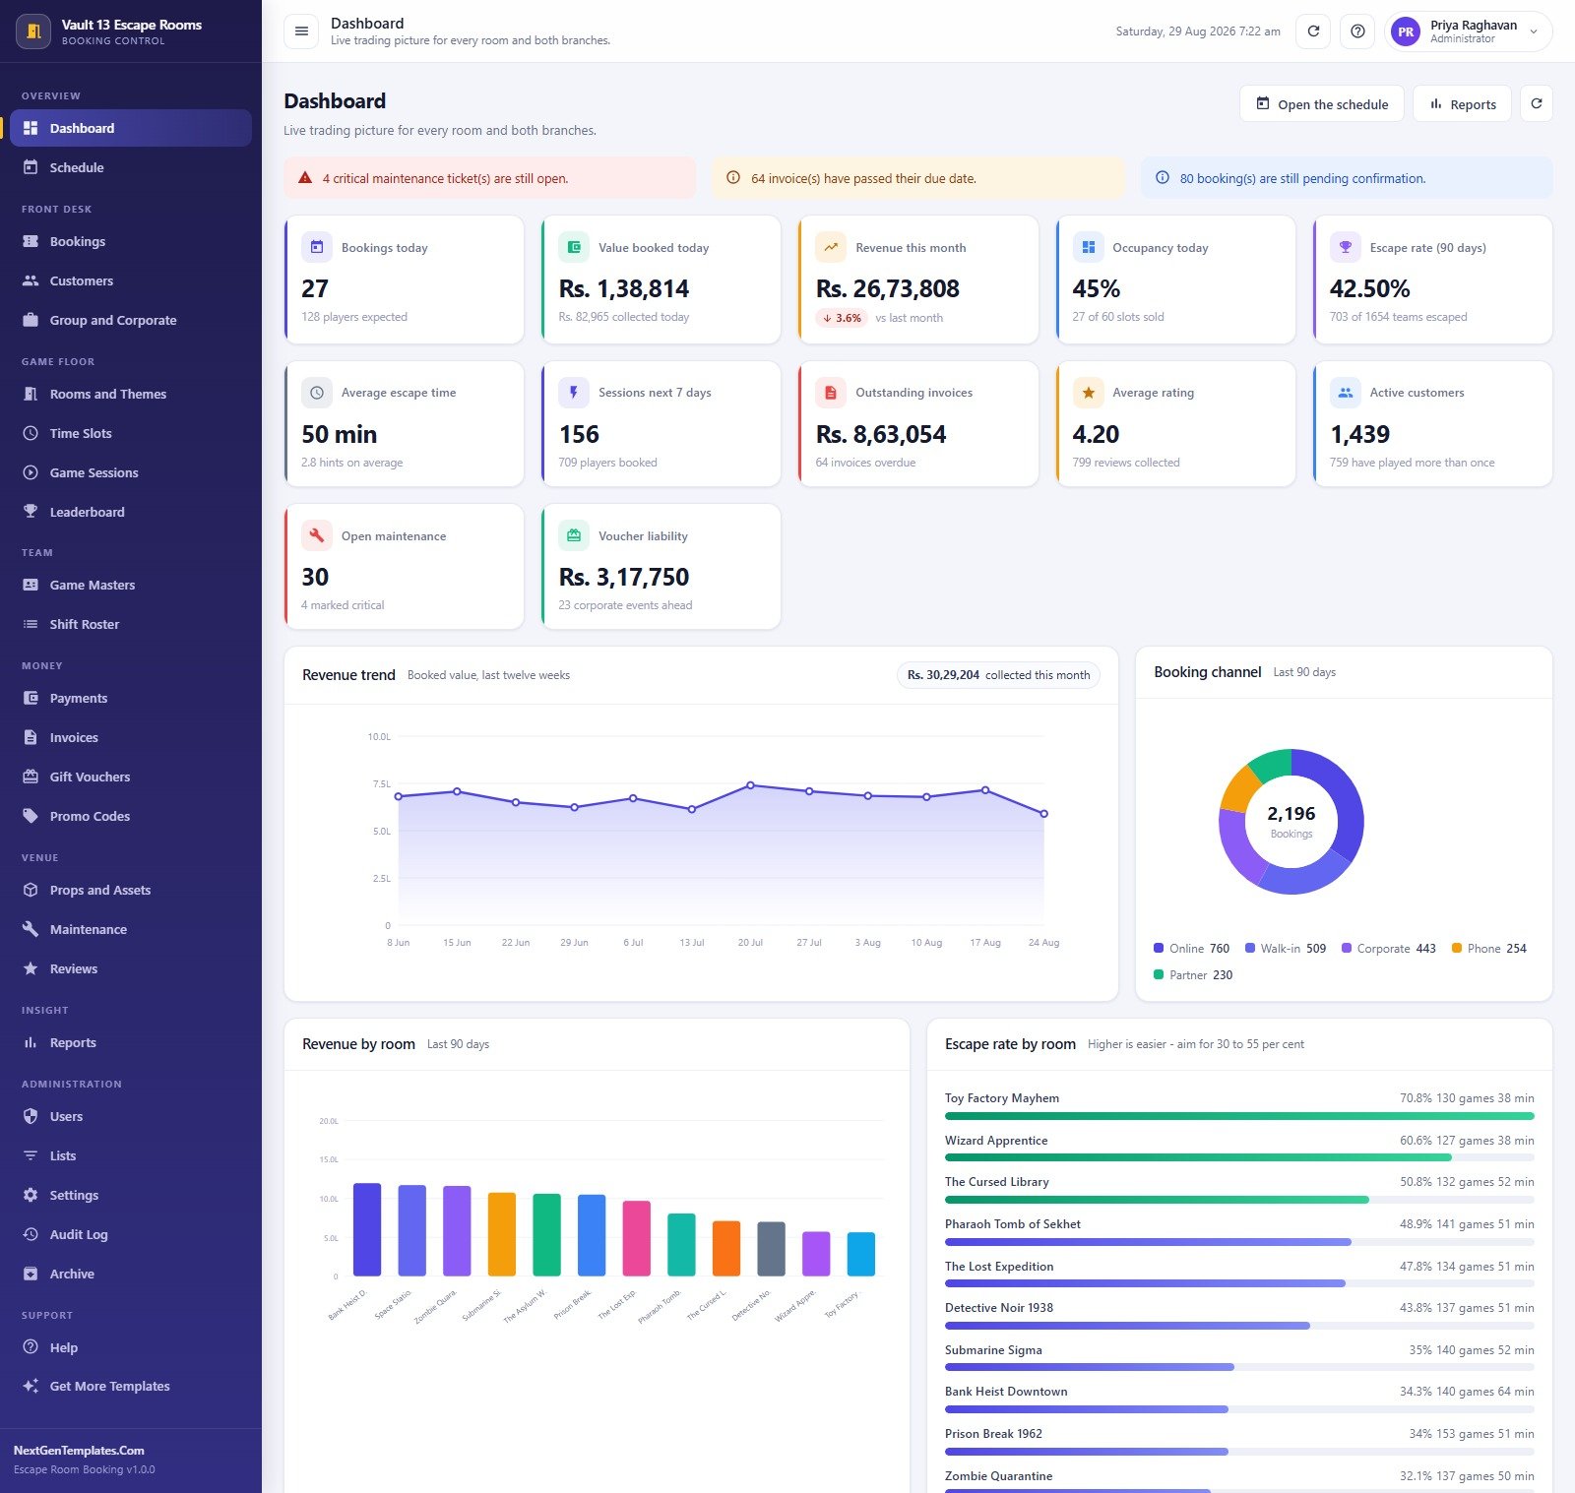Open Invoices in the sidebar
This screenshot has height=1493, width=1575.
click(x=131, y=737)
